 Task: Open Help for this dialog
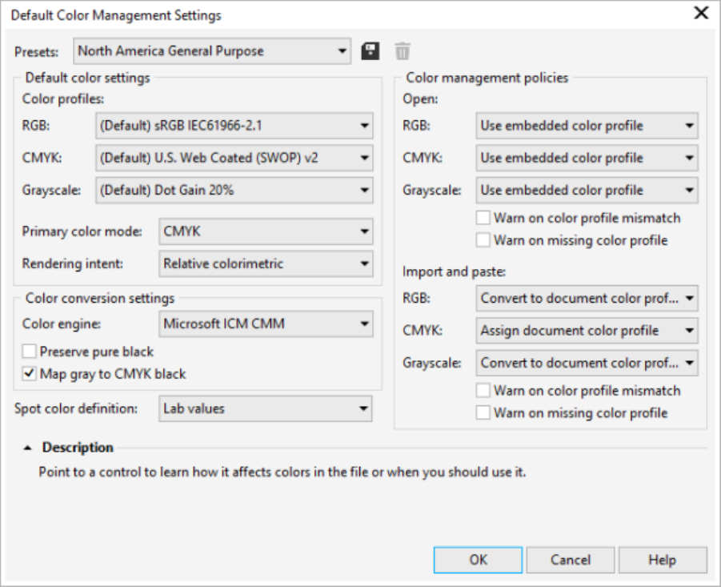(662, 560)
